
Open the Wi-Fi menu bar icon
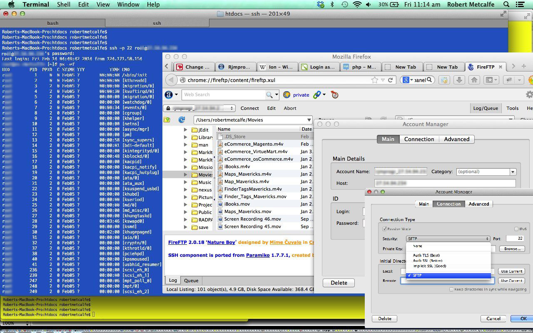point(357,5)
